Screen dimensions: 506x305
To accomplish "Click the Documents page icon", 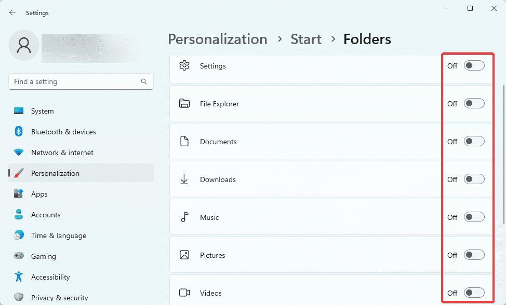I will pos(184,141).
